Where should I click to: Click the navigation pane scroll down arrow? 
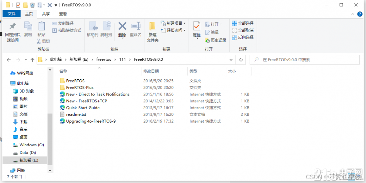point(50,171)
